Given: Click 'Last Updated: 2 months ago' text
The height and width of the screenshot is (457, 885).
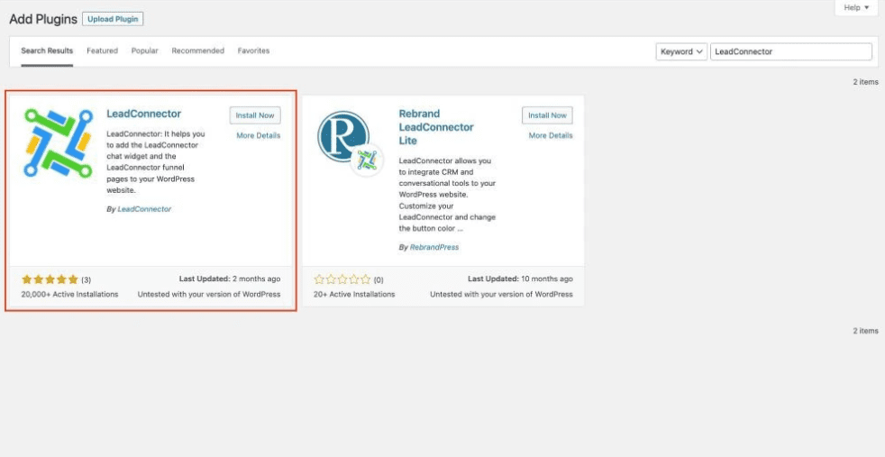Looking at the screenshot, I should coord(230,279).
